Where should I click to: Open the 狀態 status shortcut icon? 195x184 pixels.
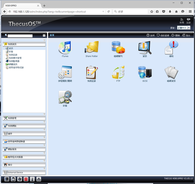coord(65,97)
